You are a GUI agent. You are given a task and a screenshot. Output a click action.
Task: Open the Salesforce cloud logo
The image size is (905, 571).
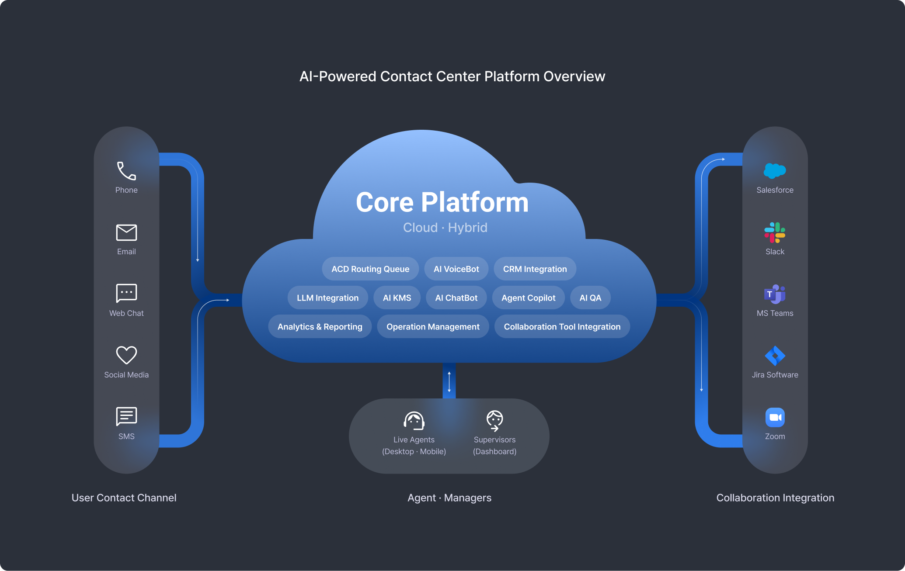coord(775,171)
